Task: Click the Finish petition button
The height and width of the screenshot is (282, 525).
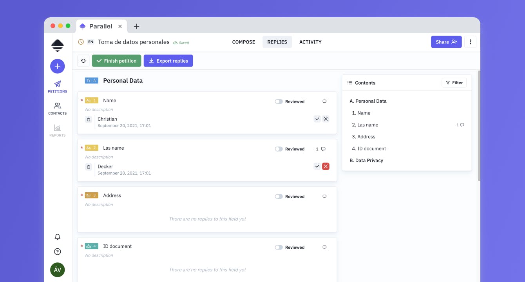Action: [x=116, y=61]
